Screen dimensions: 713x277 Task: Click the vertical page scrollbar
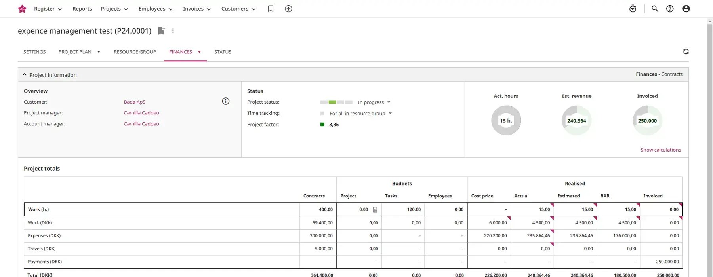709,150
